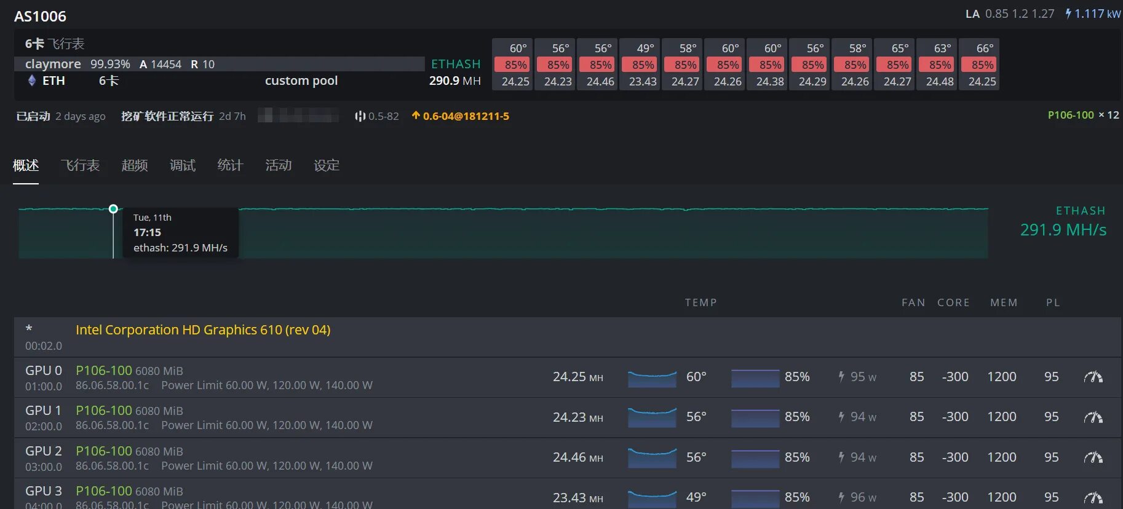The width and height of the screenshot is (1123, 509).
Task: Click the hashrate chart marker at 17:15
Action: pos(113,209)
